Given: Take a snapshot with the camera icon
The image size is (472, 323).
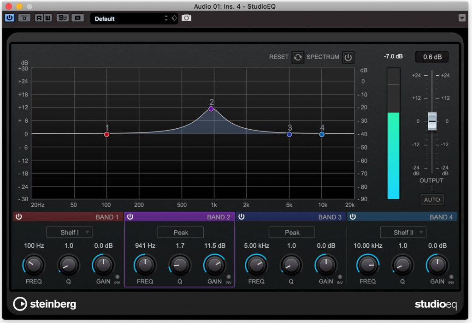Looking at the screenshot, I should 186,18.
